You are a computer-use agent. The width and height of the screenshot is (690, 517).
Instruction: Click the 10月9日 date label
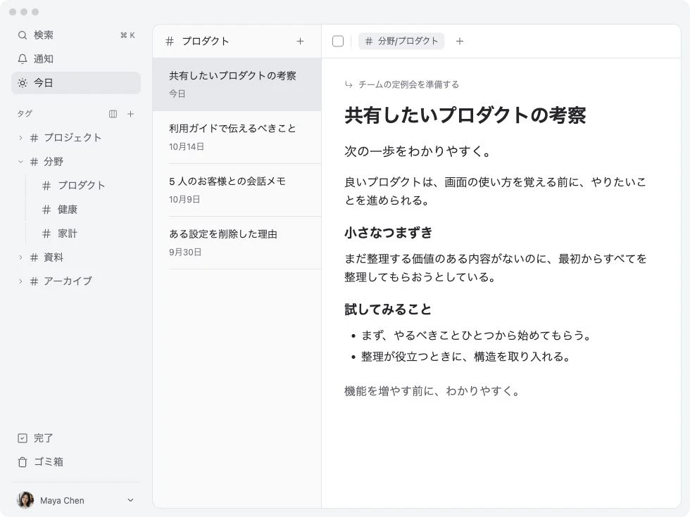(x=184, y=200)
